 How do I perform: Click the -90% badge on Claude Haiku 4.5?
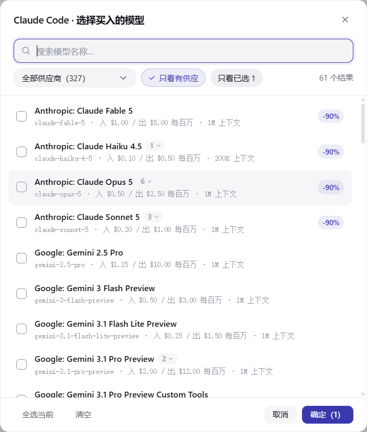click(331, 152)
